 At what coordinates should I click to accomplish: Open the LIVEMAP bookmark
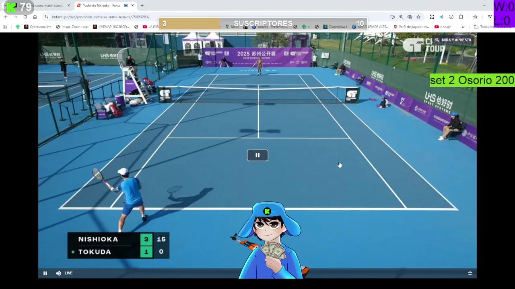(111, 27)
